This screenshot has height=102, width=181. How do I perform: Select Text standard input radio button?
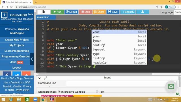(x=97, y=92)
